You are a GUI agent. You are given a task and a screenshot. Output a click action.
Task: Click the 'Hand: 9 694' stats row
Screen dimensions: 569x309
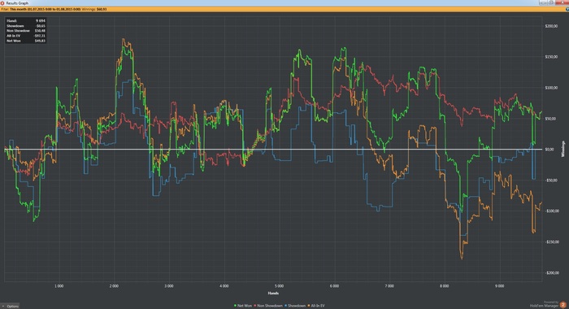pyautogui.click(x=26, y=21)
